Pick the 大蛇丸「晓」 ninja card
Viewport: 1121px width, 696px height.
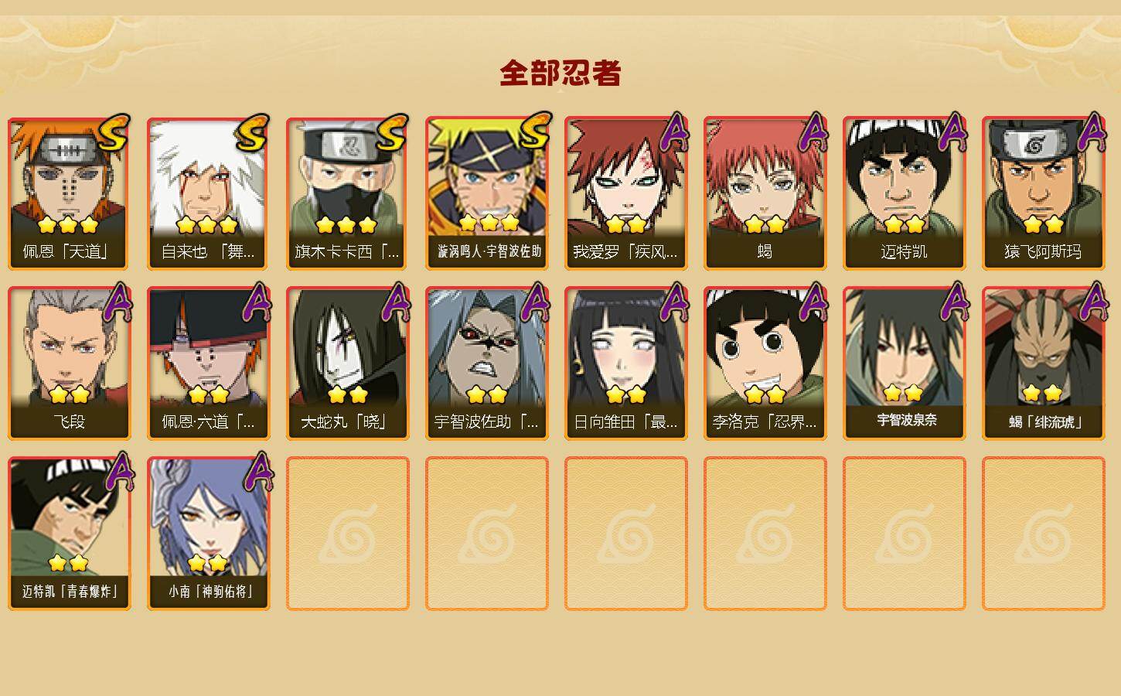click(x=347, y=363)
